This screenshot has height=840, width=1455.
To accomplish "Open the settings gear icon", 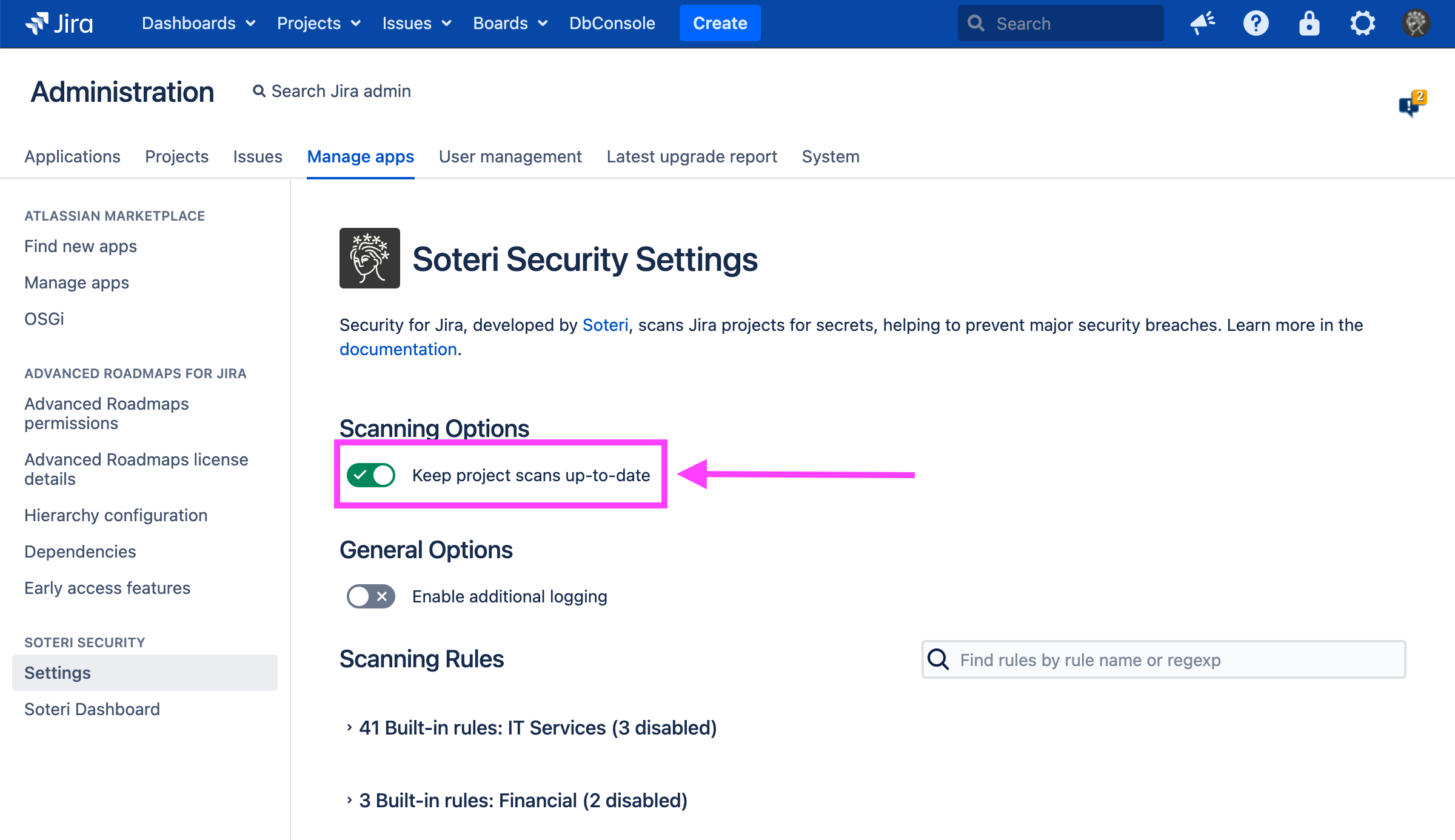I will [1362, 23].
